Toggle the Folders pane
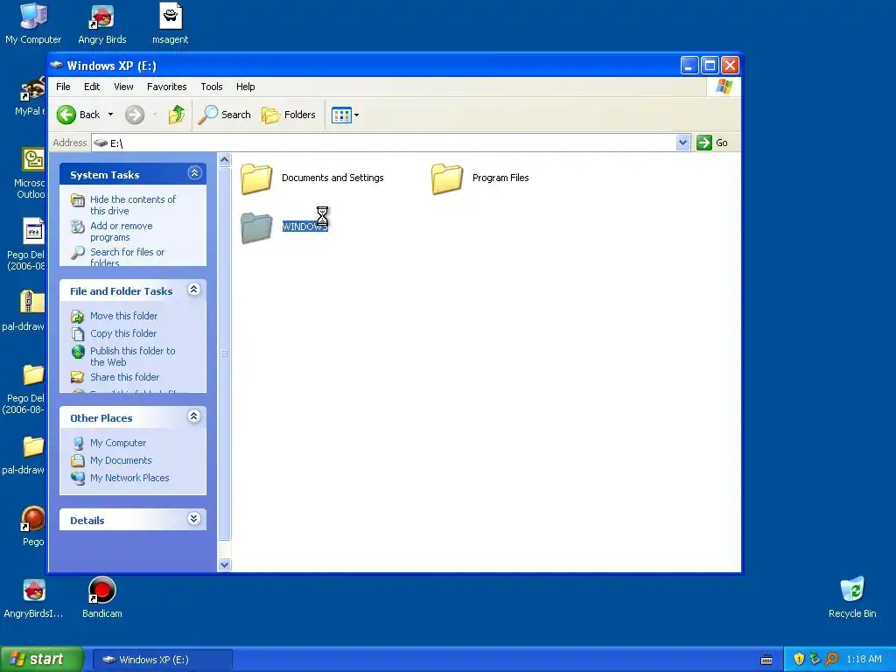 coord(289,115)
